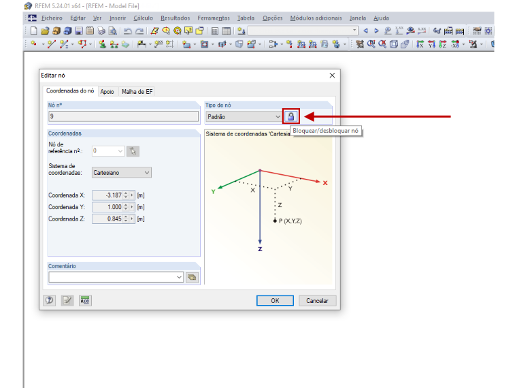Open Ficheiro menu

pos(52,18)
